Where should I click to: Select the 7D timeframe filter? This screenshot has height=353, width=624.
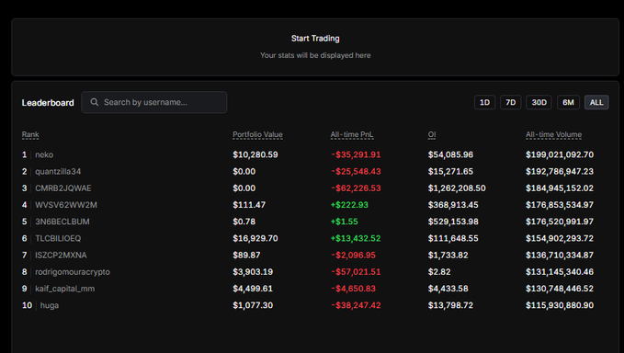click(511, 102)
